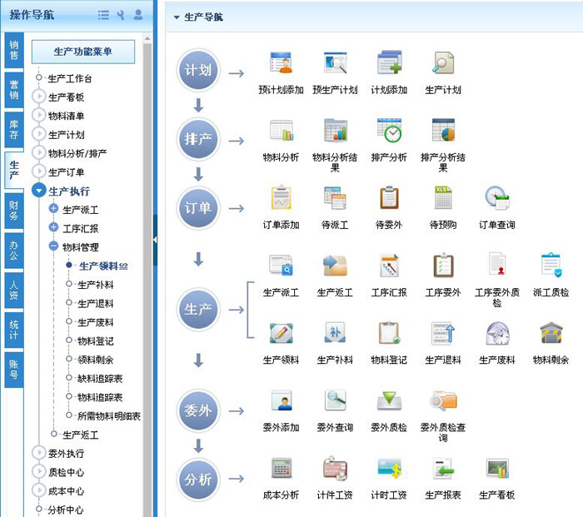Screen dimensions: 583x517
Task: Open the 排产分析 calendar clock icon
Action: tap(389, 132)
